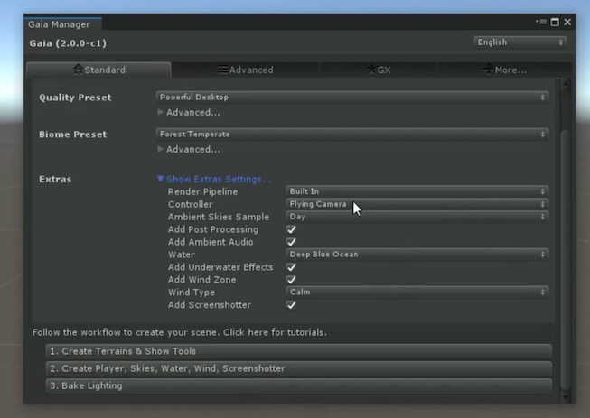Expand Advanced under Biome Preset
Screen dimensions: 590x418
coord(189,149)
